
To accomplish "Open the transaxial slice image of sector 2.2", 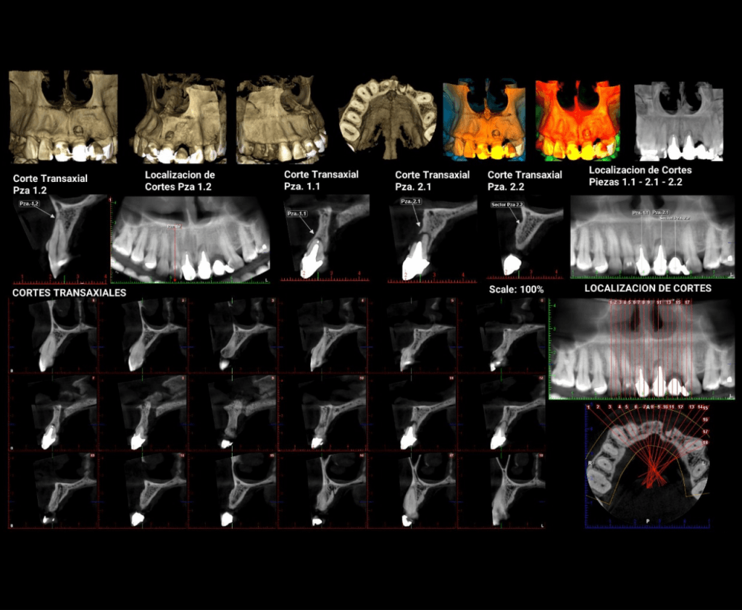I will 525,238.
